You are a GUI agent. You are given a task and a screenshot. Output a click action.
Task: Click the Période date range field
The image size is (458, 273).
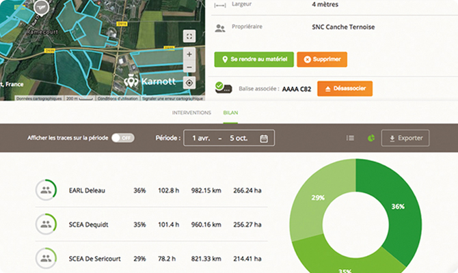click(x=229, y=138)
